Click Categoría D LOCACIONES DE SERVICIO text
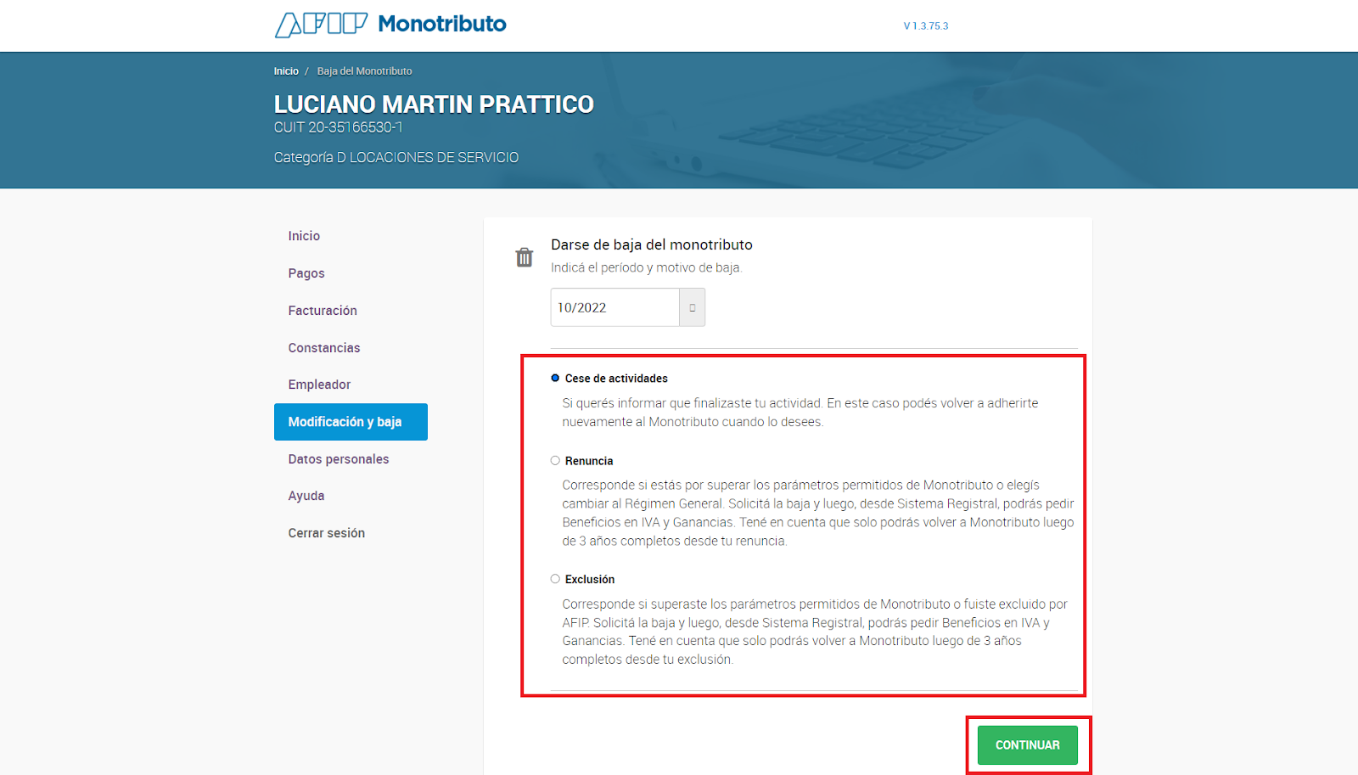The height and width of the screenshot is (775, 1358). [396, 157]
